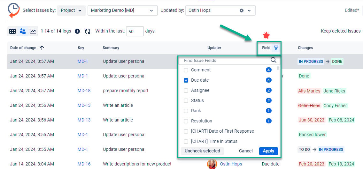This screenshot has height=169, width=363.
Task: Expand the Marketing Demo [MD] project dropdown
Action: (x=122, y=11)
